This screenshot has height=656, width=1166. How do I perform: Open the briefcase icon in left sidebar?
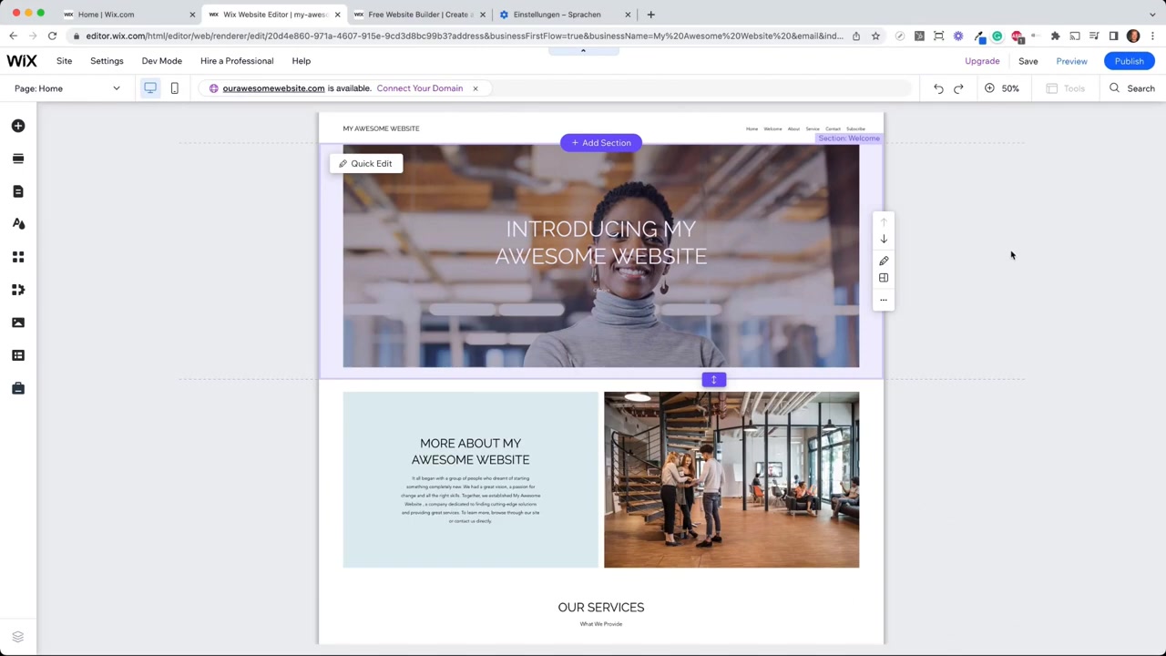click(18, 388)
